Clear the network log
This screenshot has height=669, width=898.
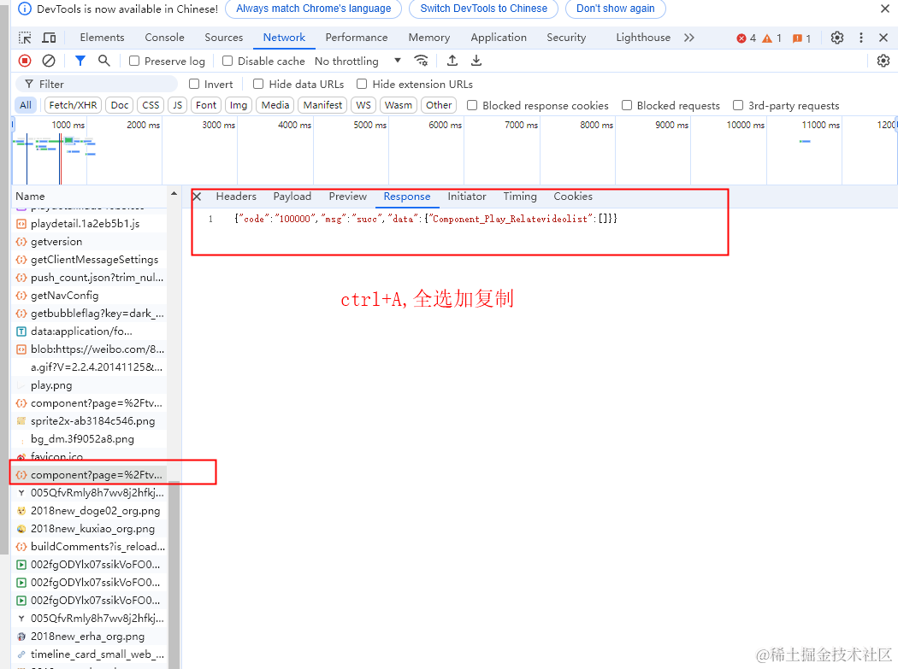click(50, 61)
